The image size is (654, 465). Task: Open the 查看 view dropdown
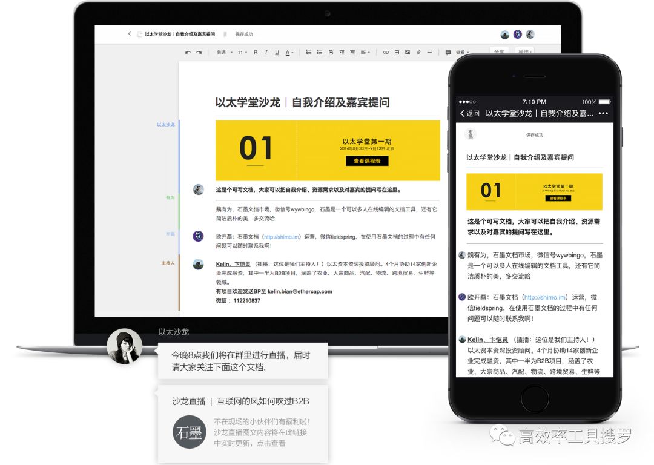pyautogui.click(x=462, y=53)
